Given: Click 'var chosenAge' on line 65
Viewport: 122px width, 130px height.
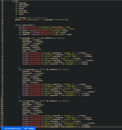Looking at the screenshot, I should click(24, 32).
